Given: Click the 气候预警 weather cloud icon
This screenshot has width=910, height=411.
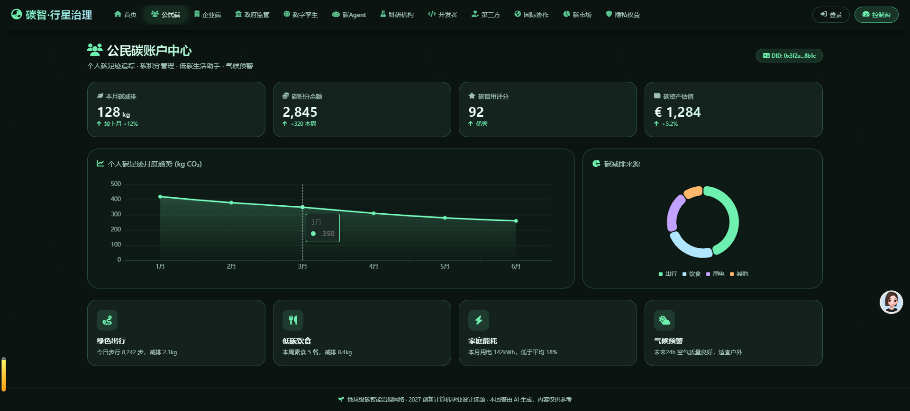Looking at the screenshot, I should [664, 320].
